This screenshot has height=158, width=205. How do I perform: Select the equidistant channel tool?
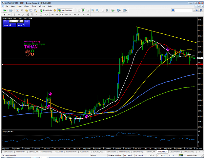[28, 14]
